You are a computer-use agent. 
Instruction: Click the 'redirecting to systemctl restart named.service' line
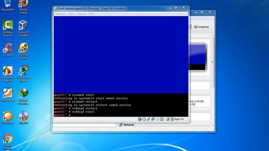(x=92, y=105)
